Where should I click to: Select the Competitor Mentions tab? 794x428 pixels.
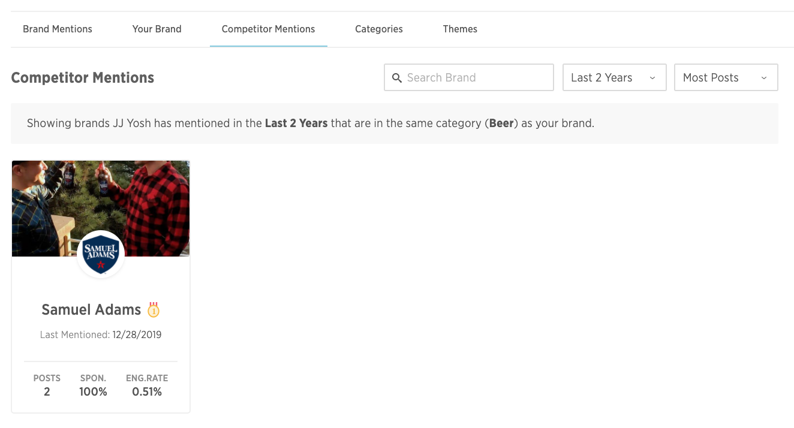[268, 29]
